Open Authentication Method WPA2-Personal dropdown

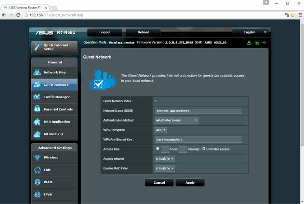click(176, 120)
